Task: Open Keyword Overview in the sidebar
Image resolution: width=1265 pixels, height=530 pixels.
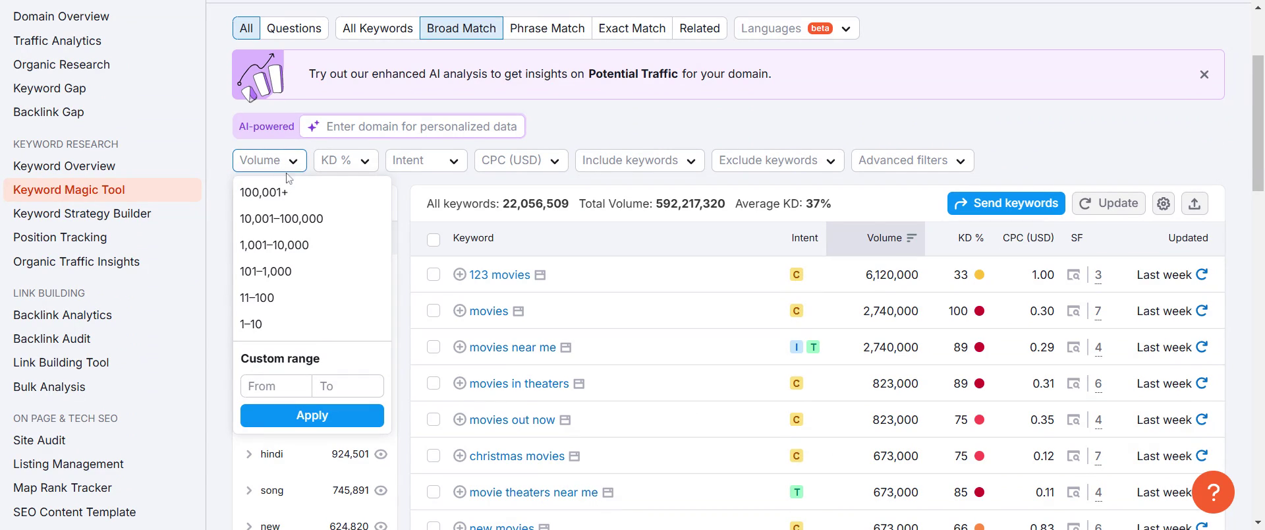Action: point(64,166)
